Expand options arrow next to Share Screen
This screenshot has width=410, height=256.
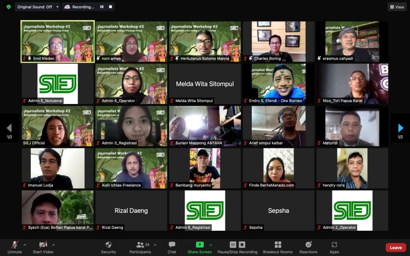[211, 245]
